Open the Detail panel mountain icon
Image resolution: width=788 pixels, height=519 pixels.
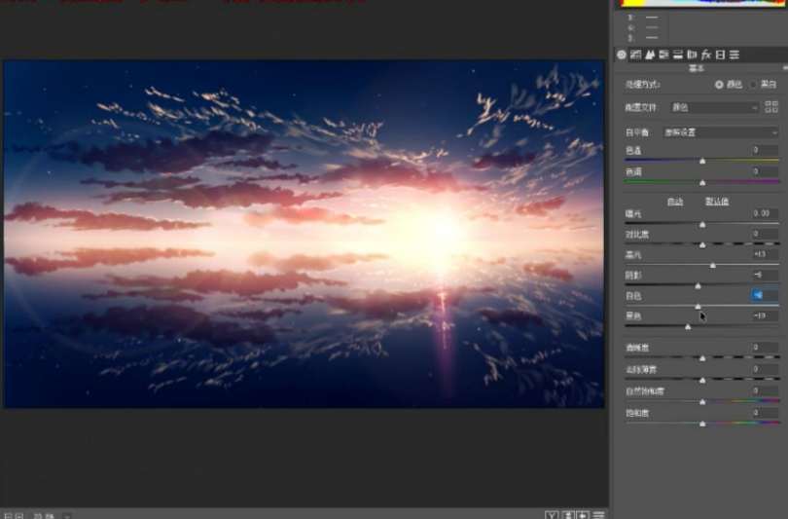coord(650,55)
